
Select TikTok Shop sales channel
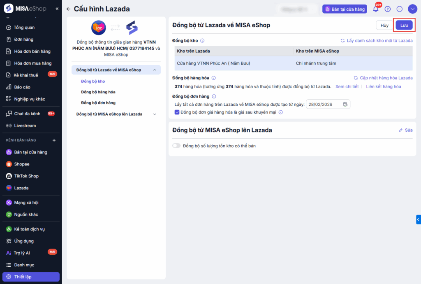pos(26,176)
